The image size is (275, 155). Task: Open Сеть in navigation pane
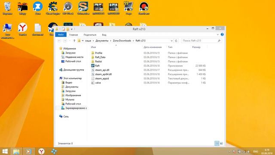point(66,117)
